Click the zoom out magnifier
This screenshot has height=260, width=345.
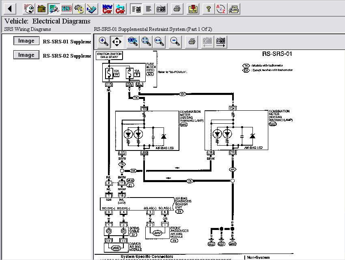(175, 41)
